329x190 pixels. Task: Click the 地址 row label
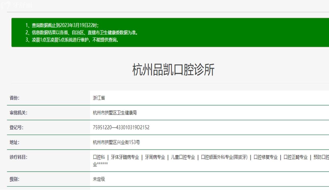(x=15, y=142)
